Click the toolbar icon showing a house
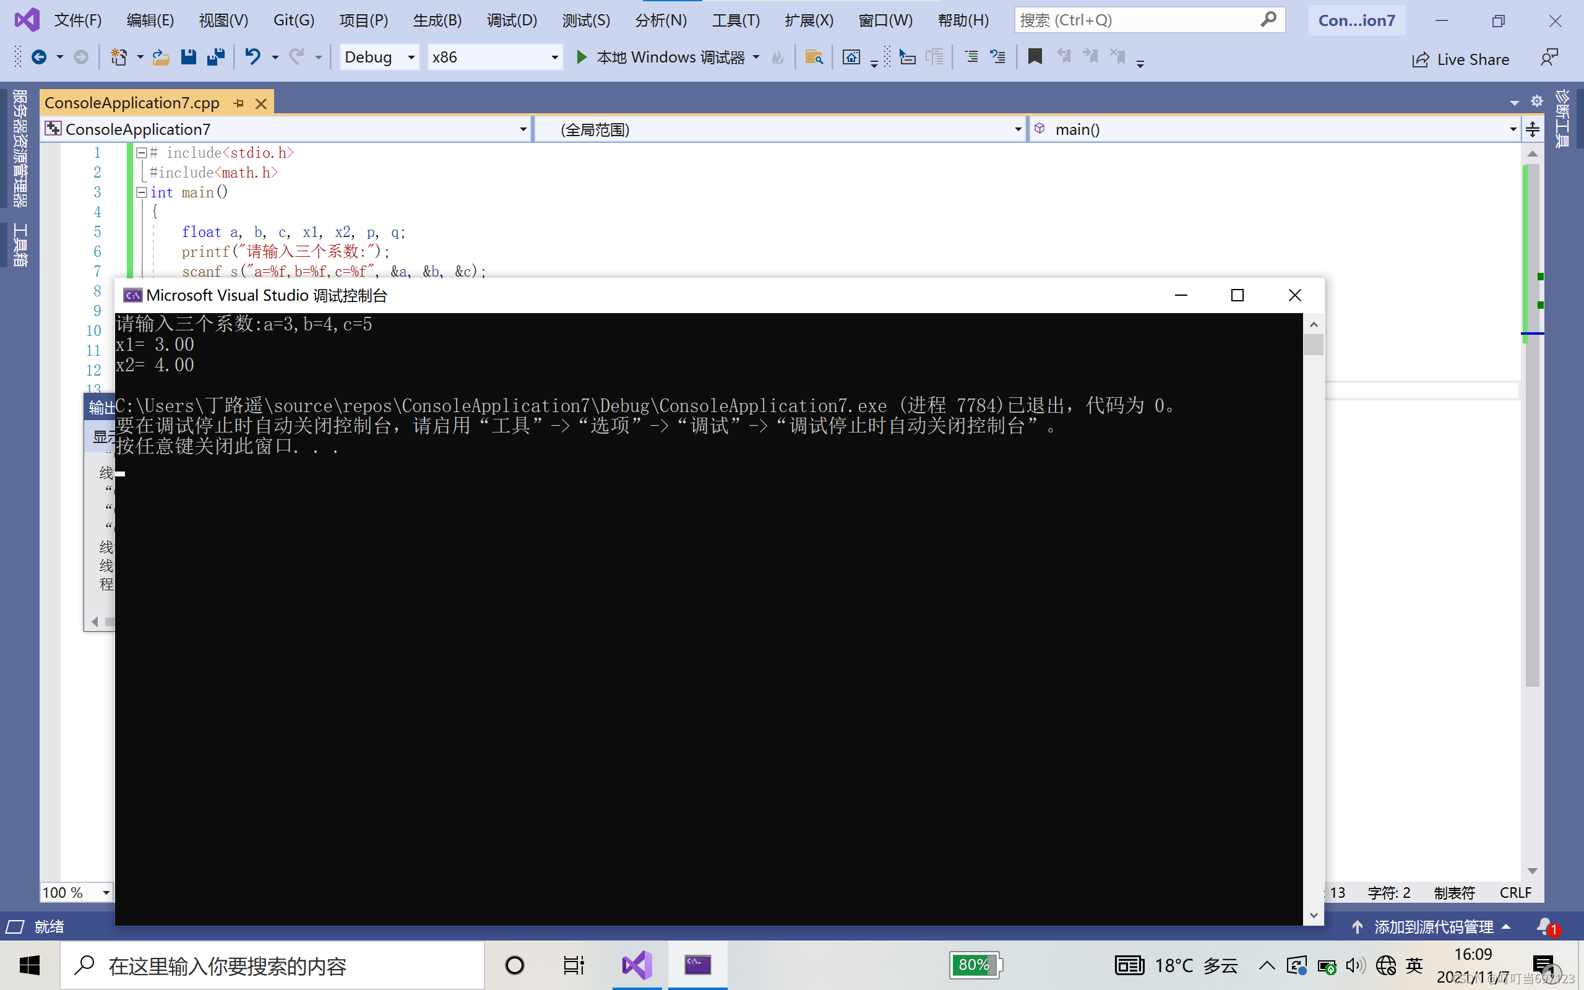 pos(851,58)
